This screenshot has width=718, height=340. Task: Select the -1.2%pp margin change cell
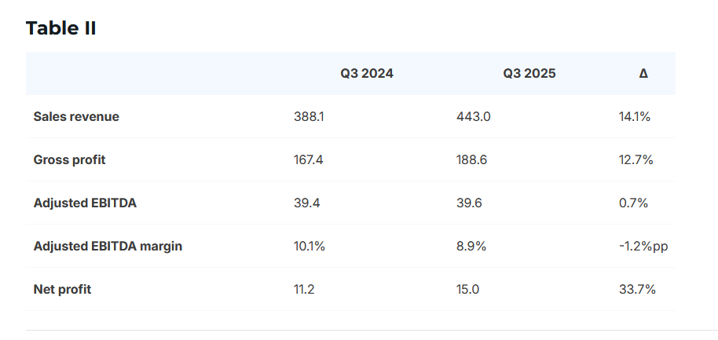643,247
